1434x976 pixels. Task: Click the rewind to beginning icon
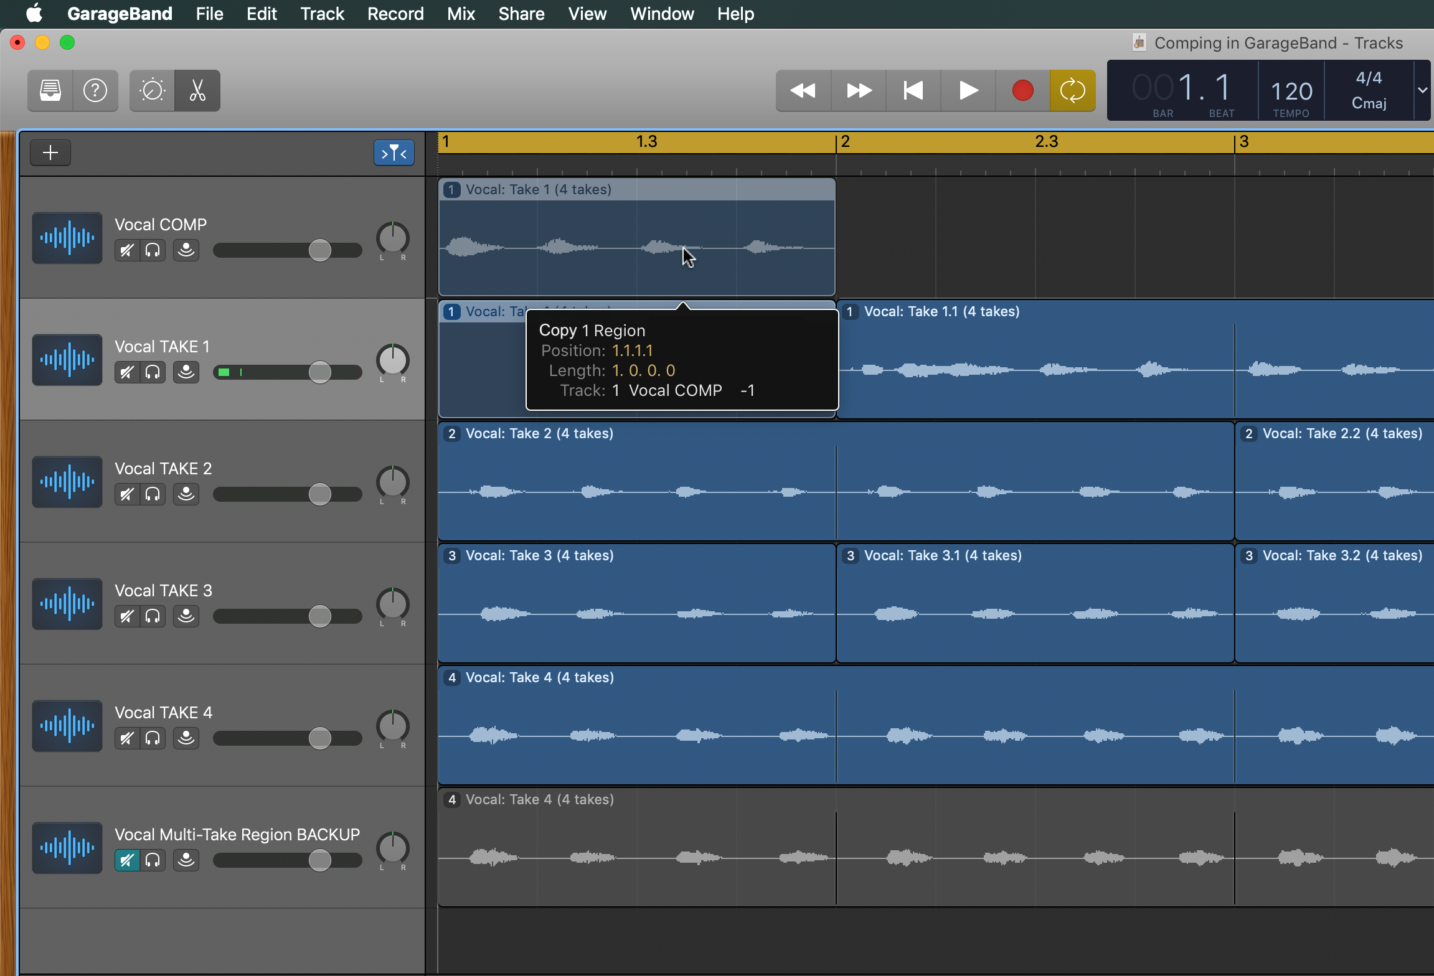913,90
